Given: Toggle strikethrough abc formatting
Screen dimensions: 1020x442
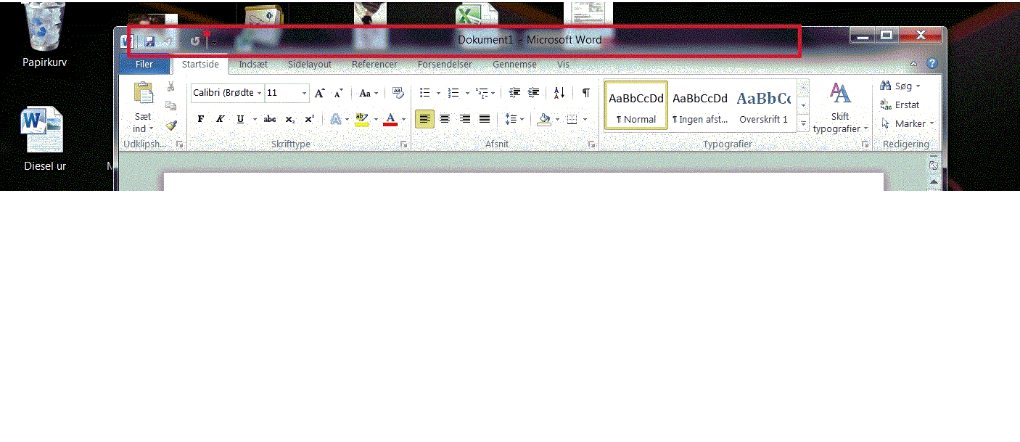Looking at the screenshot, I should pyautogui.click(x=270, y=119).
